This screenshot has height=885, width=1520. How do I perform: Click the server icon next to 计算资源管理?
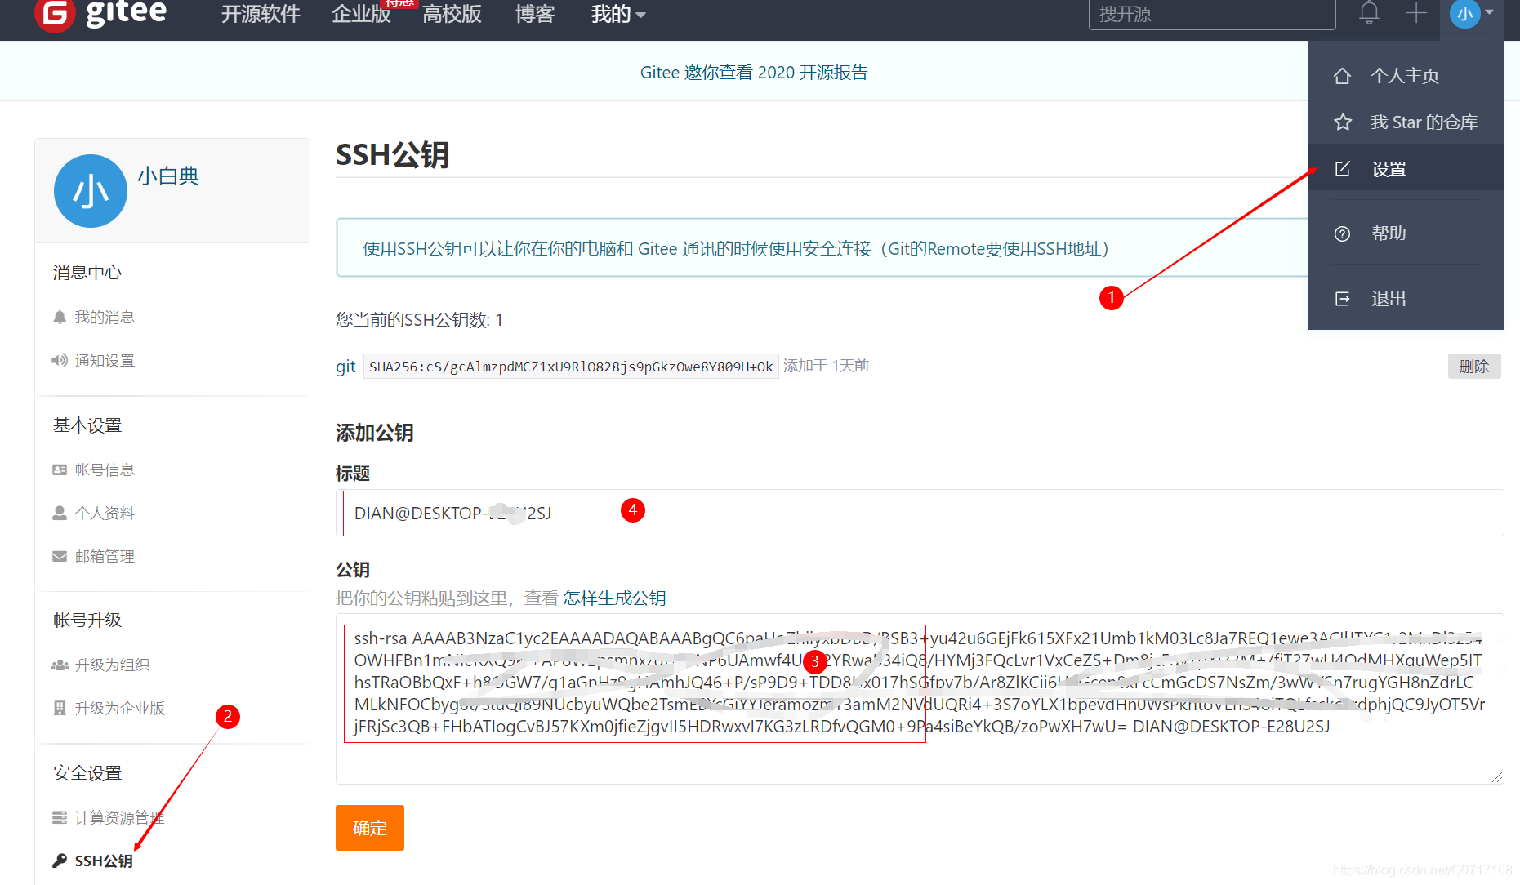pos(60,817)
